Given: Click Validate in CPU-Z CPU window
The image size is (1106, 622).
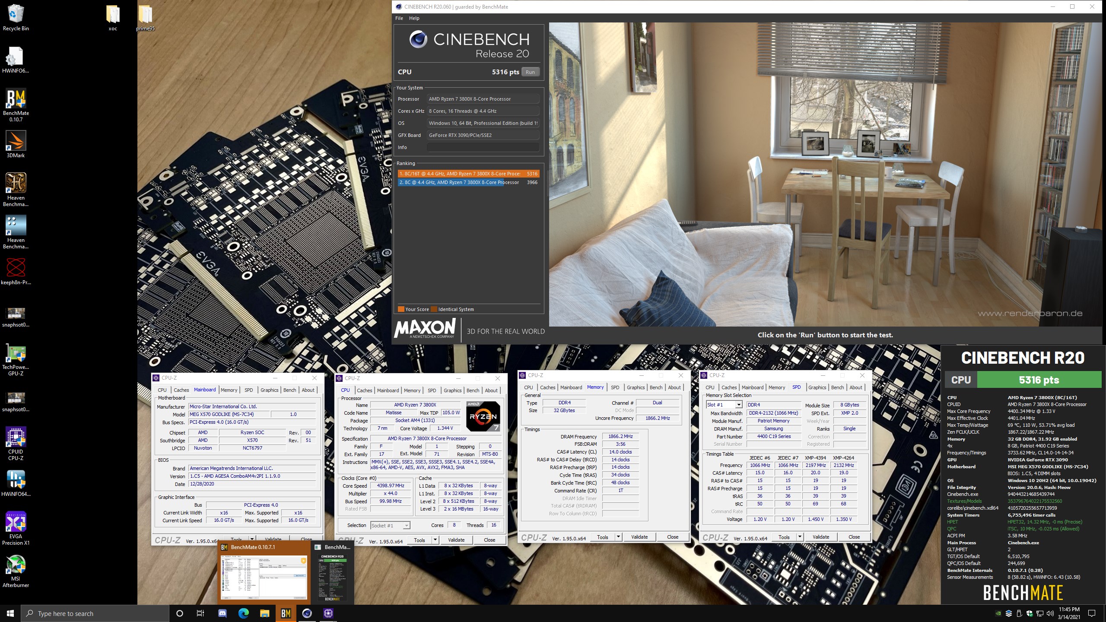Looking at the screenshot, I should 456,540.
